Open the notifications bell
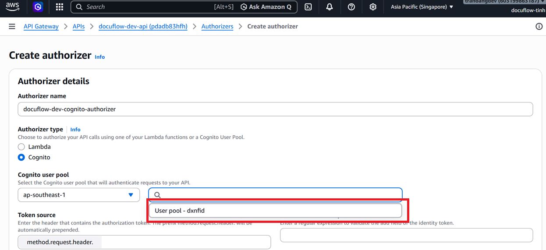Screen dimensions: 546x250 [x=330, y=7]
